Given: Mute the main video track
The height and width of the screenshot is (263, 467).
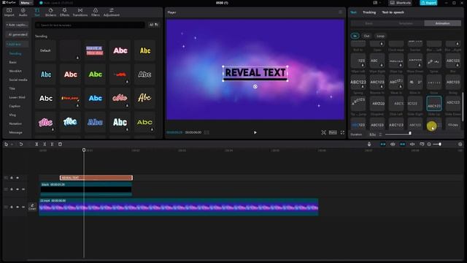Looking at the screenshot, I should (23, 207).
